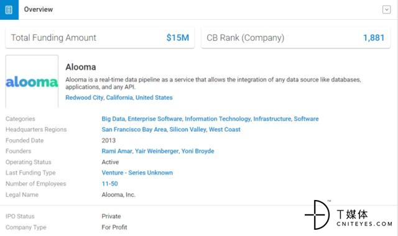Open the United States location link
Viewport: 398px width, 236px height.
click(x=154, y=98)
